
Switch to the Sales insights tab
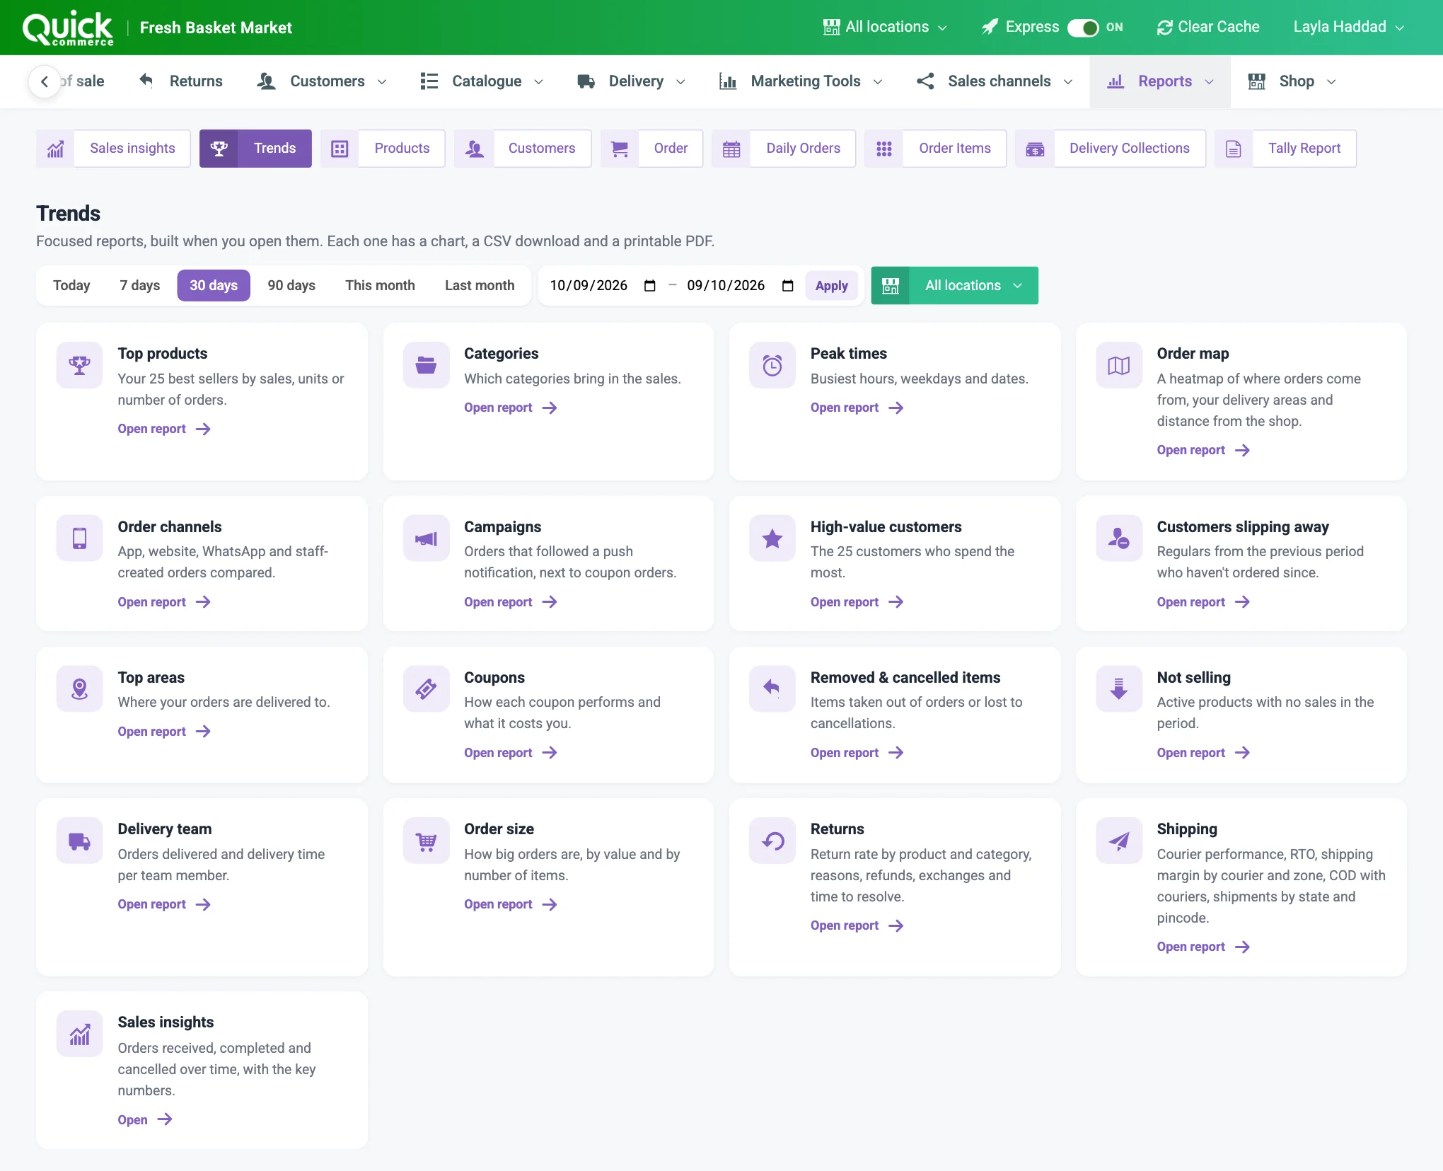(x=113, y=149)
